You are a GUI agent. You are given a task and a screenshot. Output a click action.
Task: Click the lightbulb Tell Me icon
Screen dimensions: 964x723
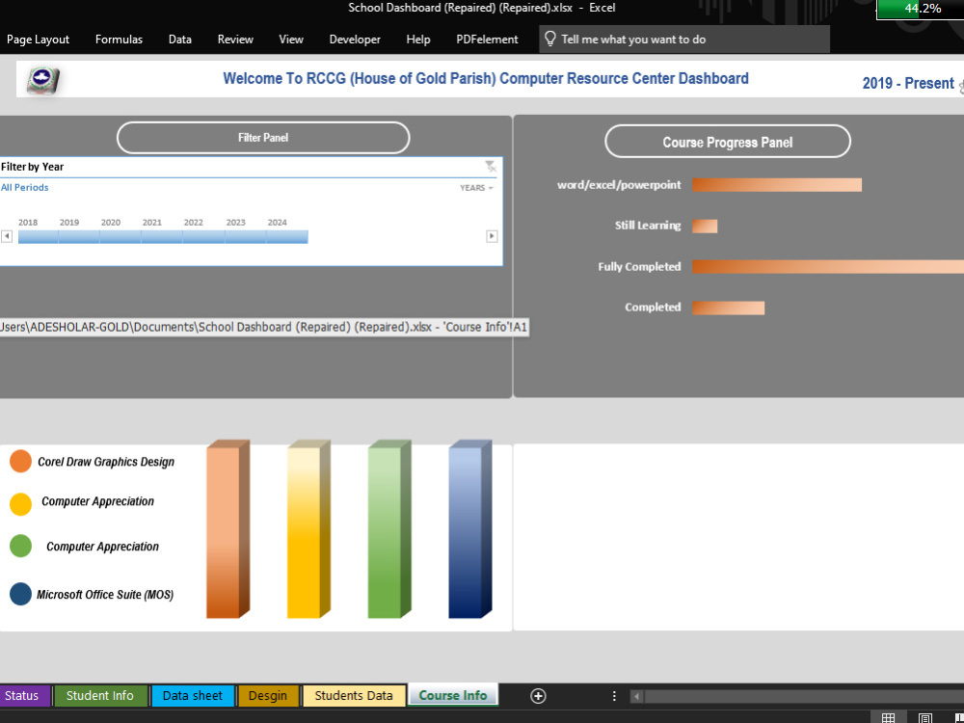tap(550, 39)
